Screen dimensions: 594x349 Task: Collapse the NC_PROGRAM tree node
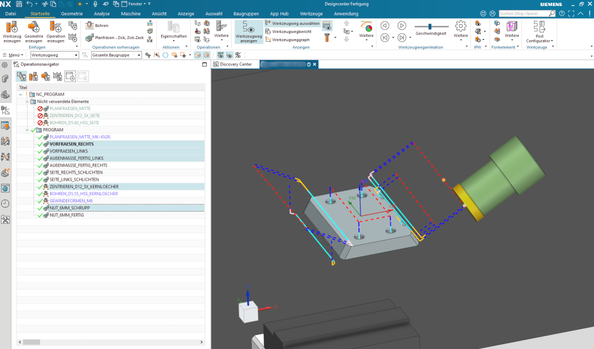(x=21, y=95)
